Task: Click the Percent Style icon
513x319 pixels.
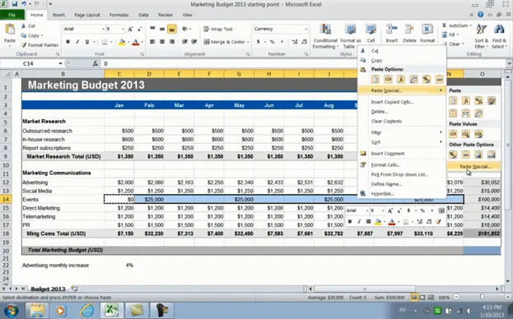Action: pos(272,42)
